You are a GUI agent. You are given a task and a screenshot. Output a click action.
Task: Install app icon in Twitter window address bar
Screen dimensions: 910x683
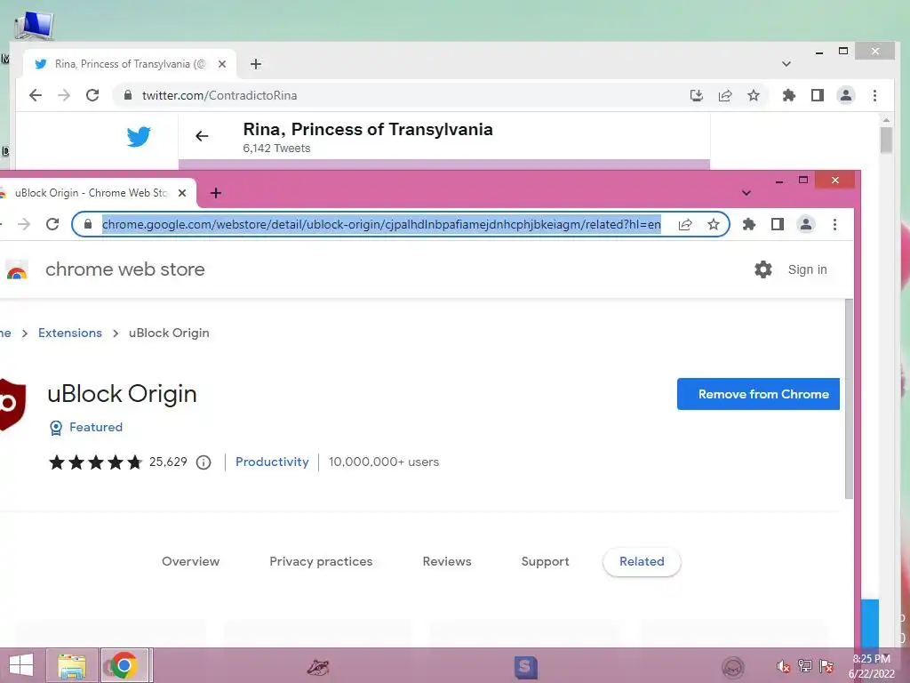point(697,95)
